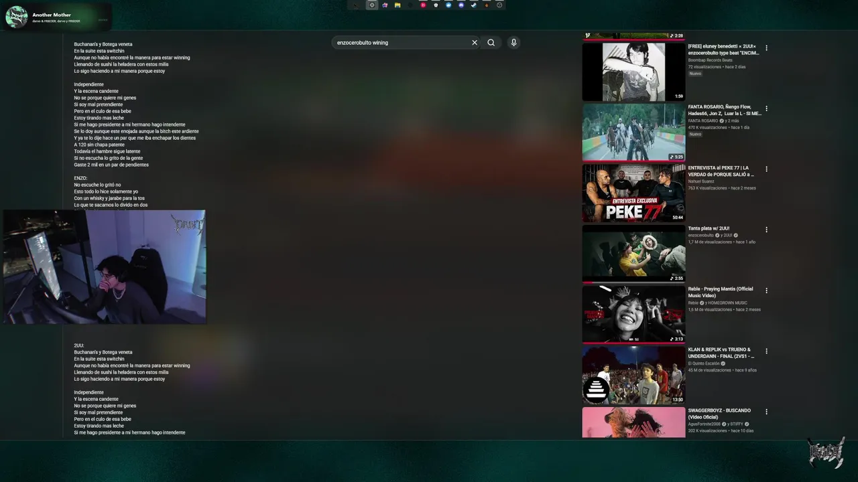Image resolution: width=858 pixels, height=482 pixels.
Task: Click lyric 'A 120 sin chapa patente'
Action: 99,145
